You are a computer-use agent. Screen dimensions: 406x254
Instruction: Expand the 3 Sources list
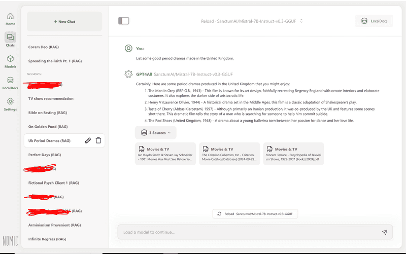[156, 133]
